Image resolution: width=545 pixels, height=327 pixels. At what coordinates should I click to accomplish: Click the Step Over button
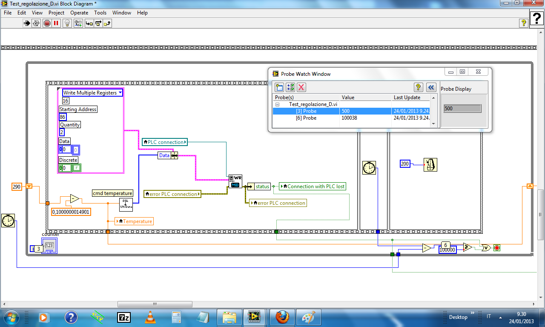98,23
